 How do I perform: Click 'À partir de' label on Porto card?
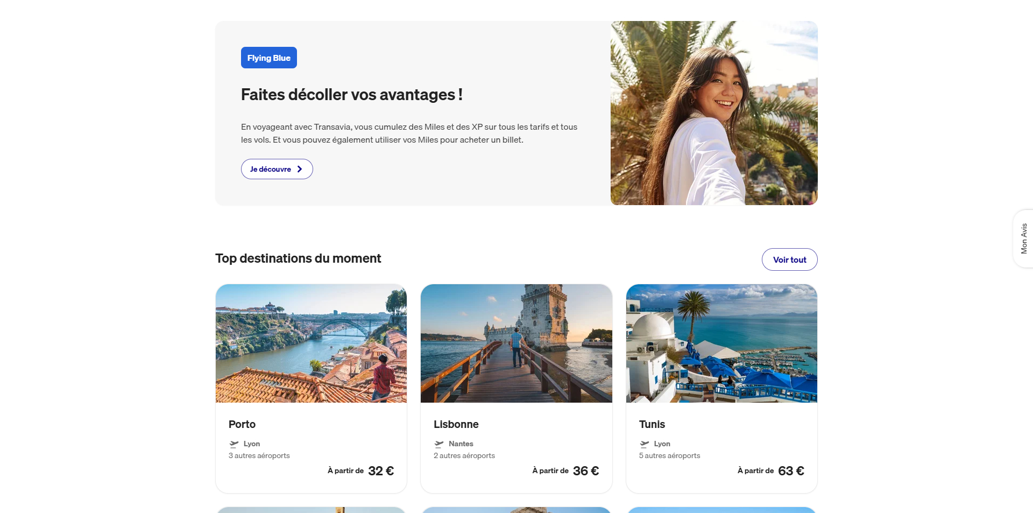coord(346,470)
